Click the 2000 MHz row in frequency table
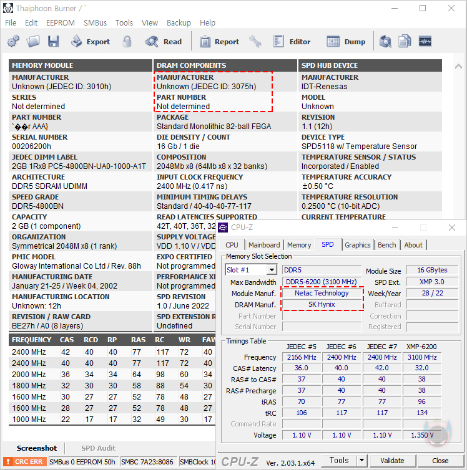Viewport: 467px width, 470px height. coord(112,375)
